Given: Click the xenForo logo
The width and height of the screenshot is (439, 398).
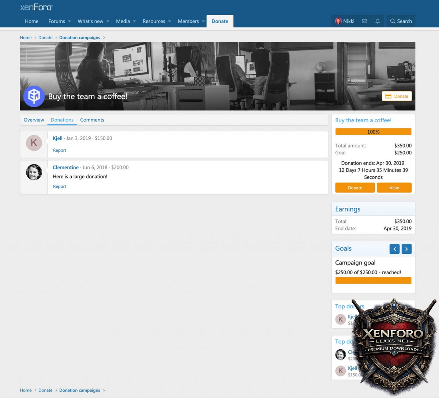Looking at the screenshot, I should tap(36, 7).
